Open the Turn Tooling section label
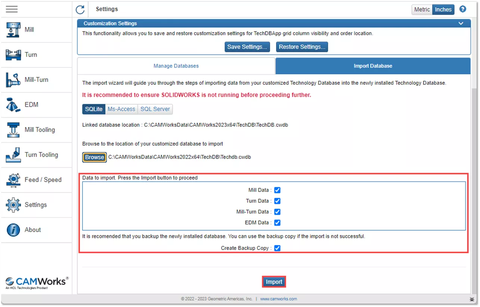This screenshot has width=480, height=307. (41, 155)
